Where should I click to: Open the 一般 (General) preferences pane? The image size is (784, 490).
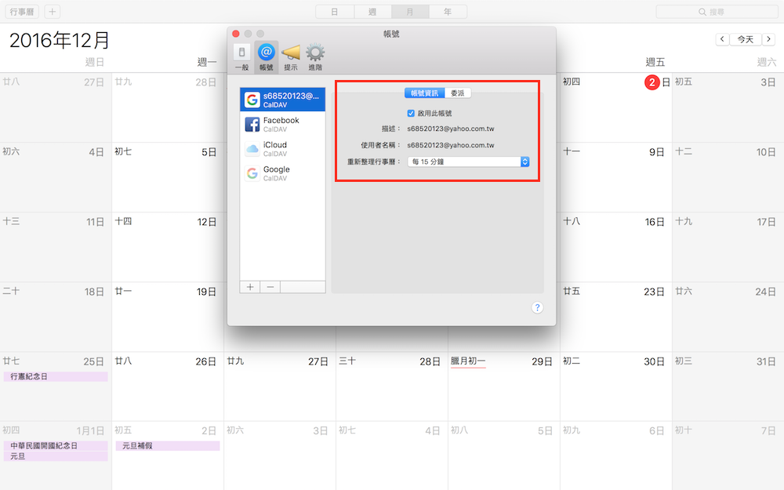(242, 56)
